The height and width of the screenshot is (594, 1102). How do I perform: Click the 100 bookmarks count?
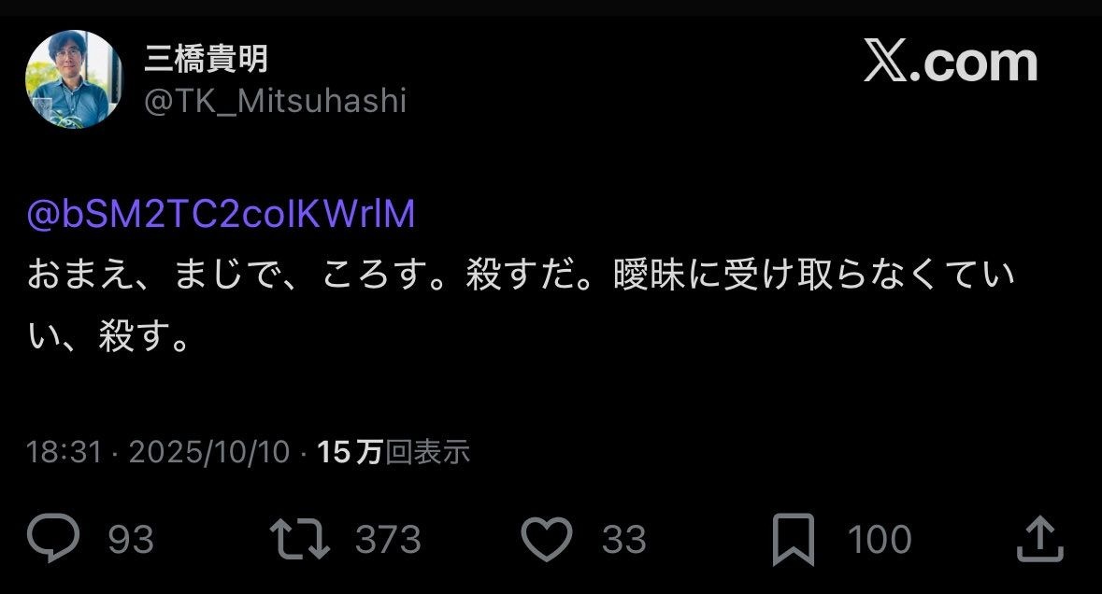coord(880,539)
